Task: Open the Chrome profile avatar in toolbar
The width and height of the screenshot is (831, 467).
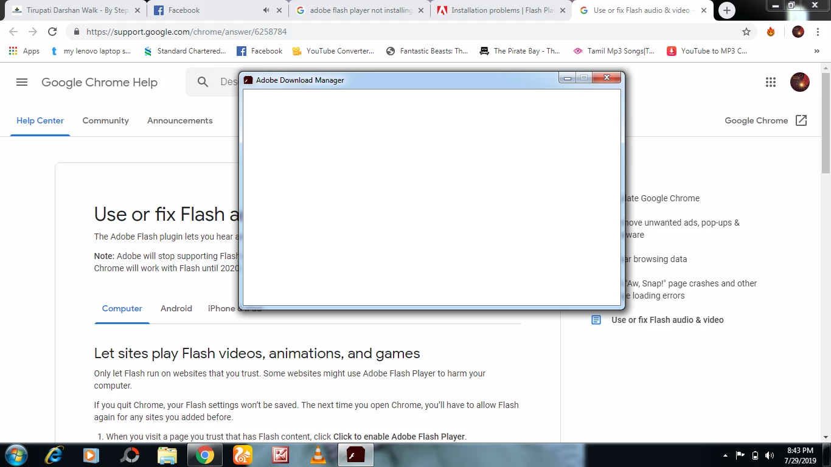Action: point(798,32)
